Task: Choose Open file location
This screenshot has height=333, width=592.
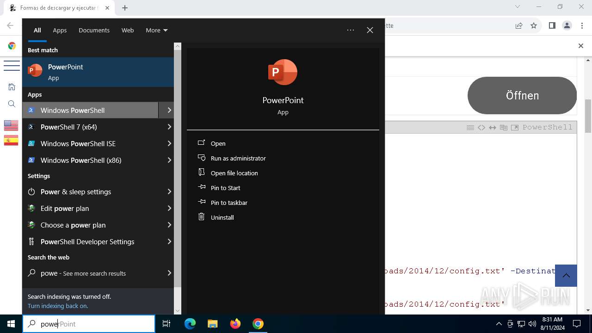Action: (x=234, y=173)
